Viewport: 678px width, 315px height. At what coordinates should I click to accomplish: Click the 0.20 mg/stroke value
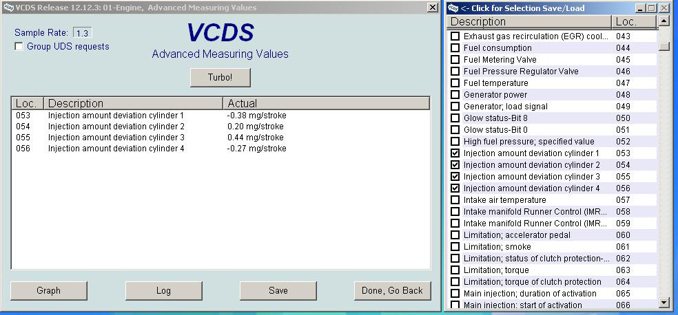pyautogui.click(x=256, y=127)
